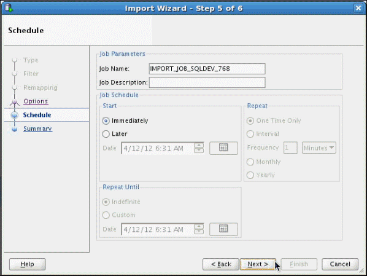Open calendar picker for Repeat Until date

(x=223, y=229)
